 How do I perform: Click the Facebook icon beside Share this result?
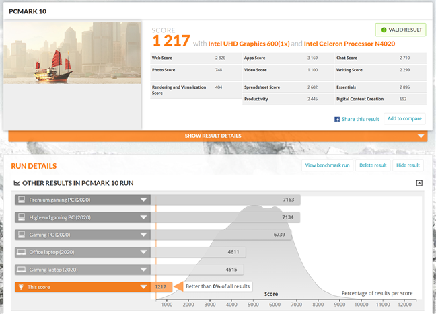click(x=337, y=119)
